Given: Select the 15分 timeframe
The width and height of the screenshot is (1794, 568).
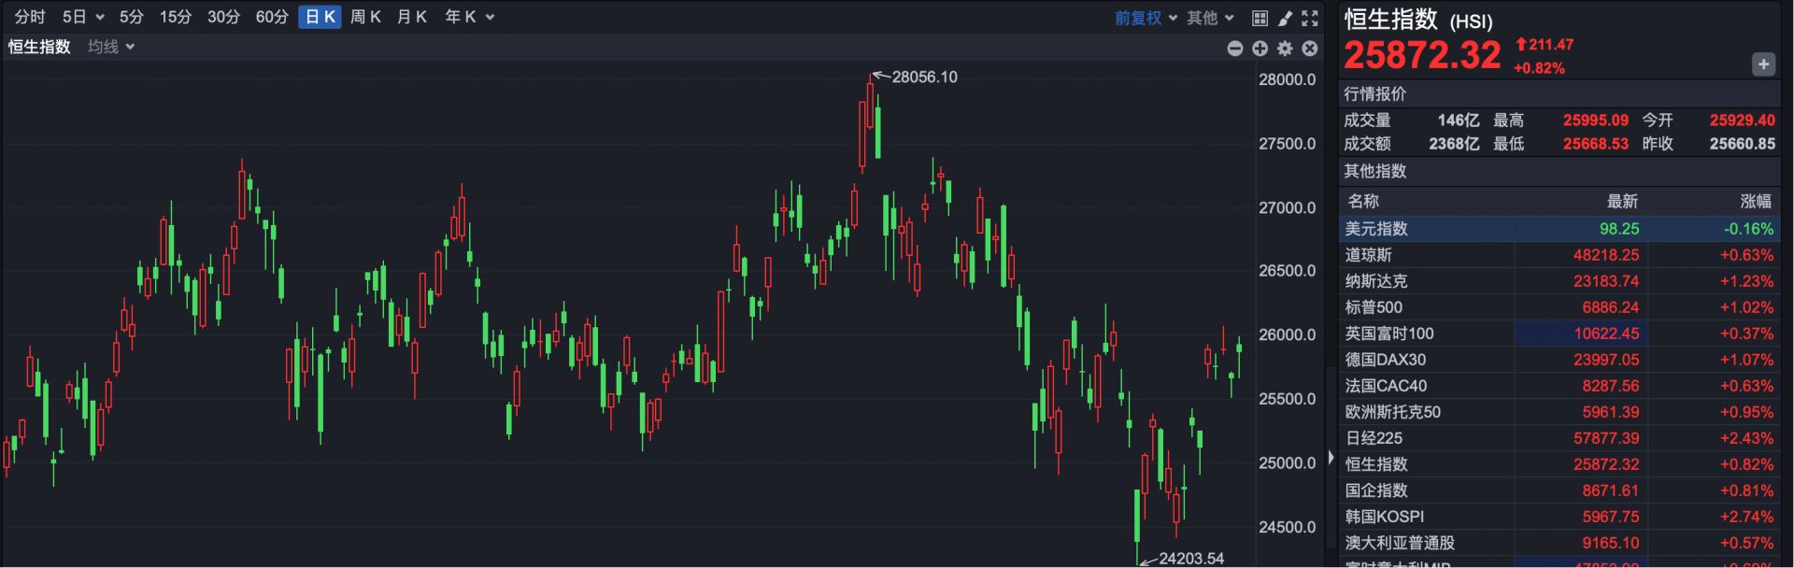Looking at the screenshot, I should click(175, 17).
